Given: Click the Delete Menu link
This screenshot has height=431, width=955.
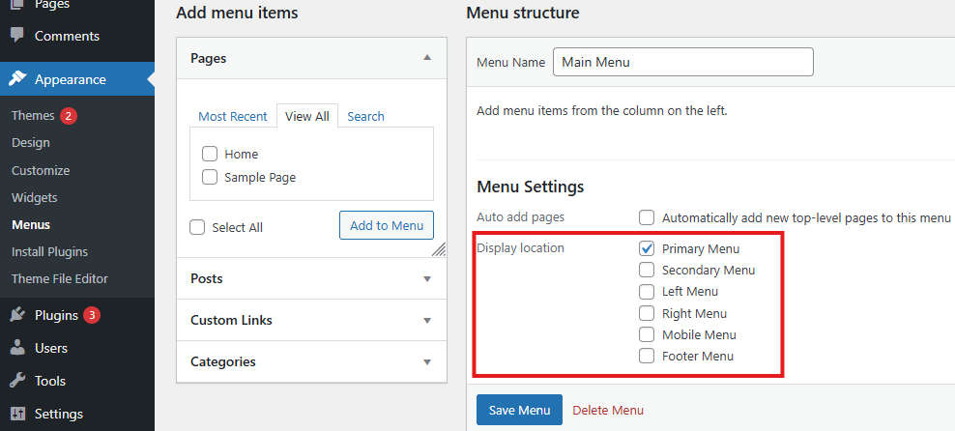Looking at the screenshot, I should tap(608, 411).
